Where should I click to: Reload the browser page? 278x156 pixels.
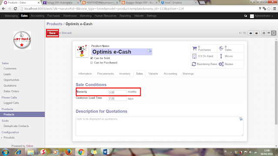click(x=16, y=9)
